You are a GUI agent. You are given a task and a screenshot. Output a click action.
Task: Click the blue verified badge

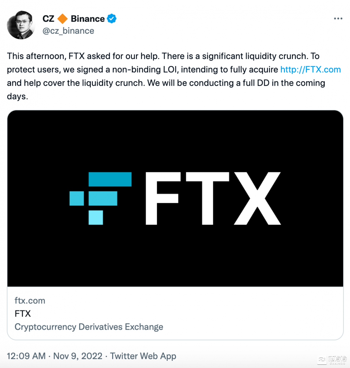[112, 19]
